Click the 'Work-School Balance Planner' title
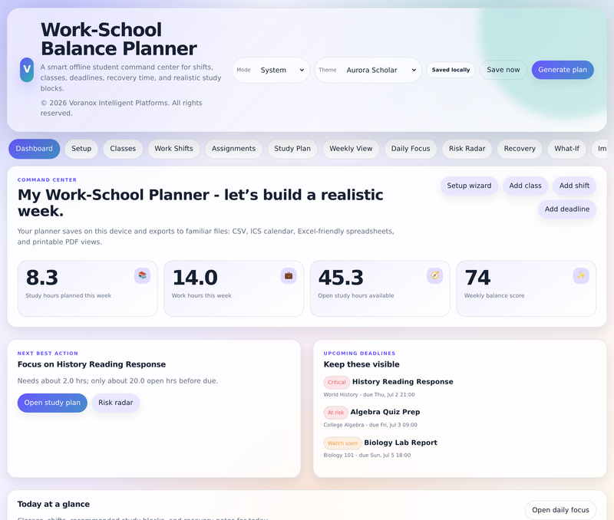614x520 pixels. (119, 39)
